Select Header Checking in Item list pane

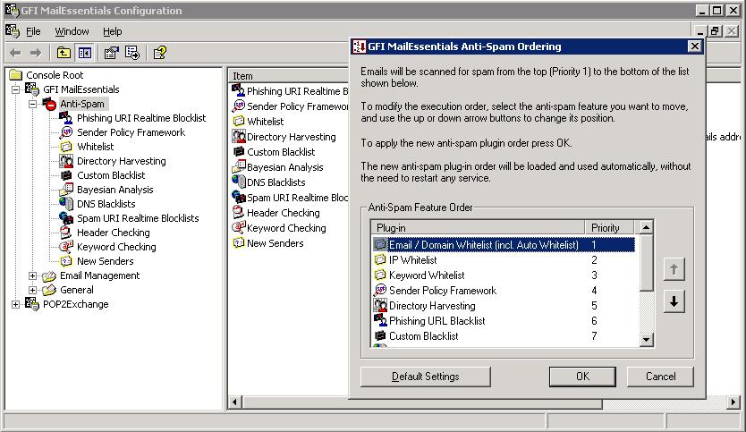click(x=276, y=213)
